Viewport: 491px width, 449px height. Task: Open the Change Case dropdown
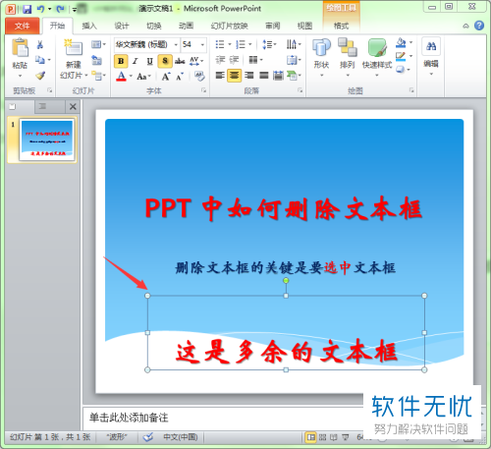point(143,77)
